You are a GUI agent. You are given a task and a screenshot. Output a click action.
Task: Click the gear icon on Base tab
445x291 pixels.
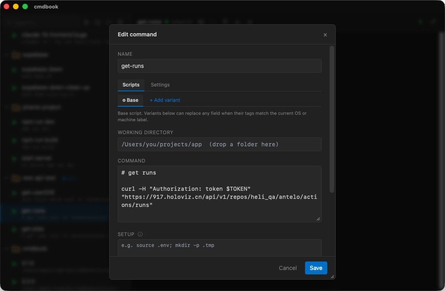(124, 100)
